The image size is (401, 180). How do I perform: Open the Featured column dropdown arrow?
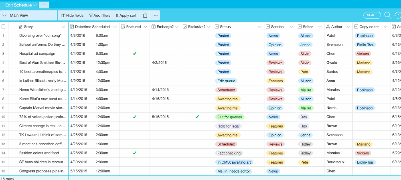tap(146, 26)
